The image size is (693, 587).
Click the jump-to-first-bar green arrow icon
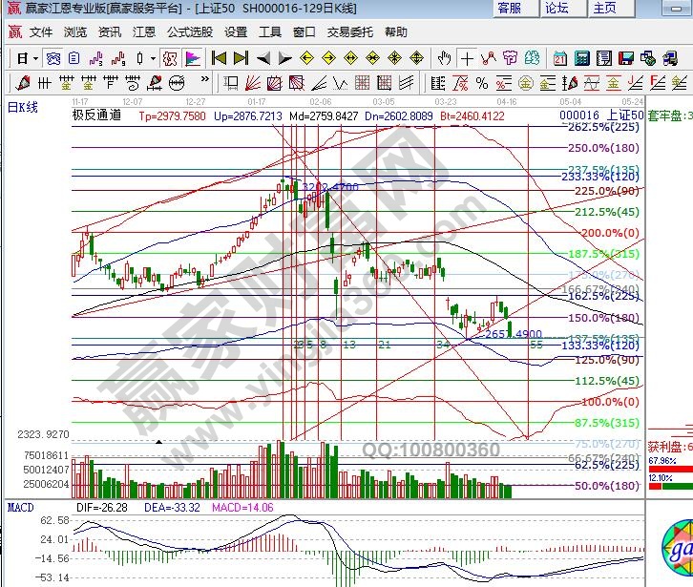click(x=219, y=58)
